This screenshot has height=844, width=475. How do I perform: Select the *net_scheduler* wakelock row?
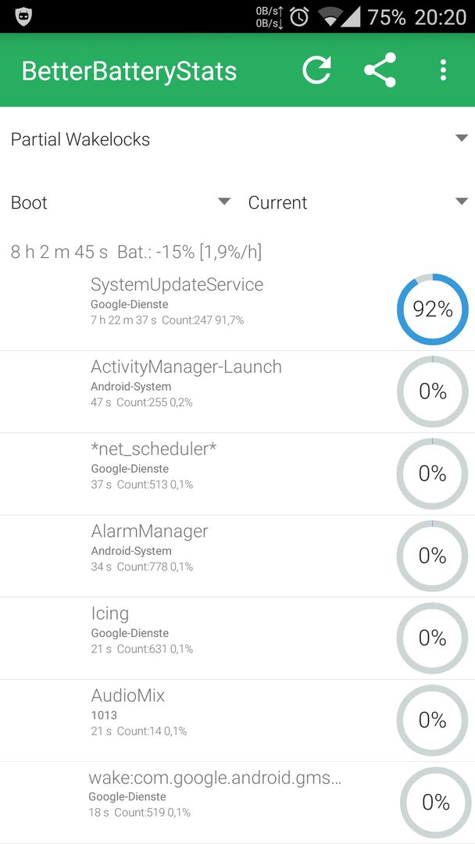(237, 474)
